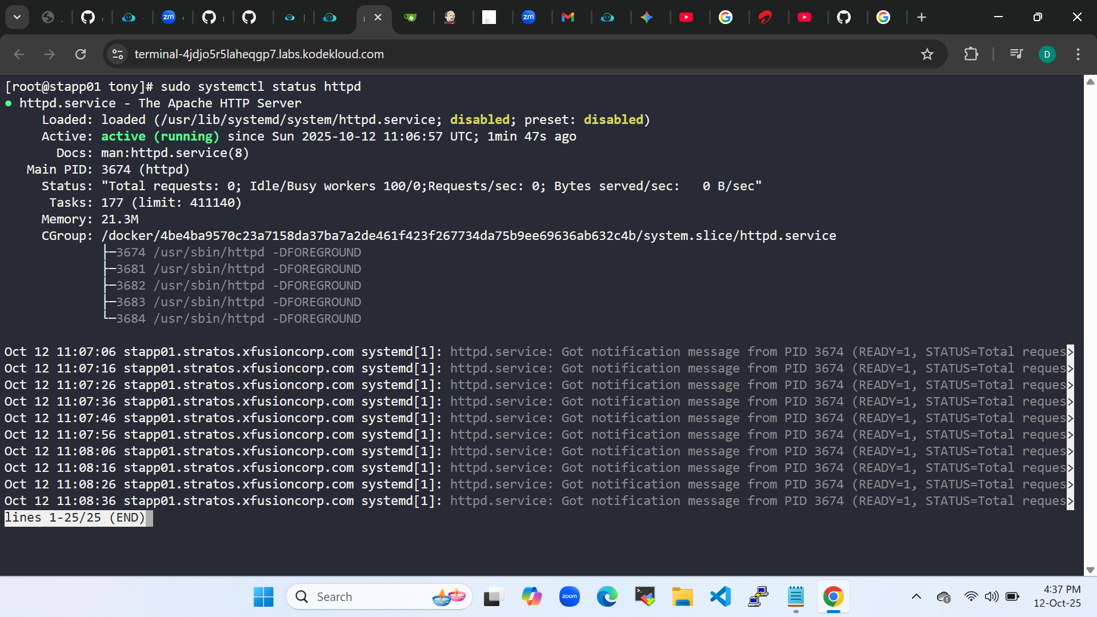
Task: Close the active terminal tab
Action: [378, 17]
